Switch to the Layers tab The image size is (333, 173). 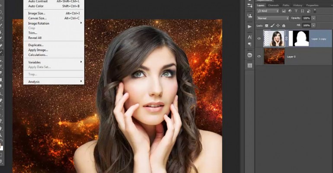click(261, 5)
